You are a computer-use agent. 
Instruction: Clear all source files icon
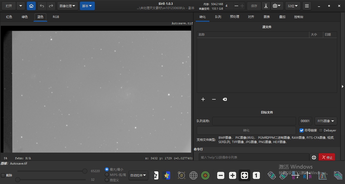[225, 99]
